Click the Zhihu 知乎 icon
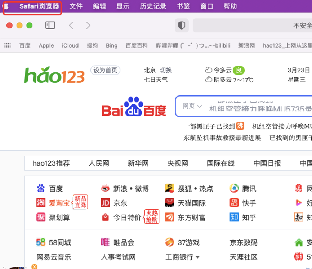The image size is (312, 269). 234,217
